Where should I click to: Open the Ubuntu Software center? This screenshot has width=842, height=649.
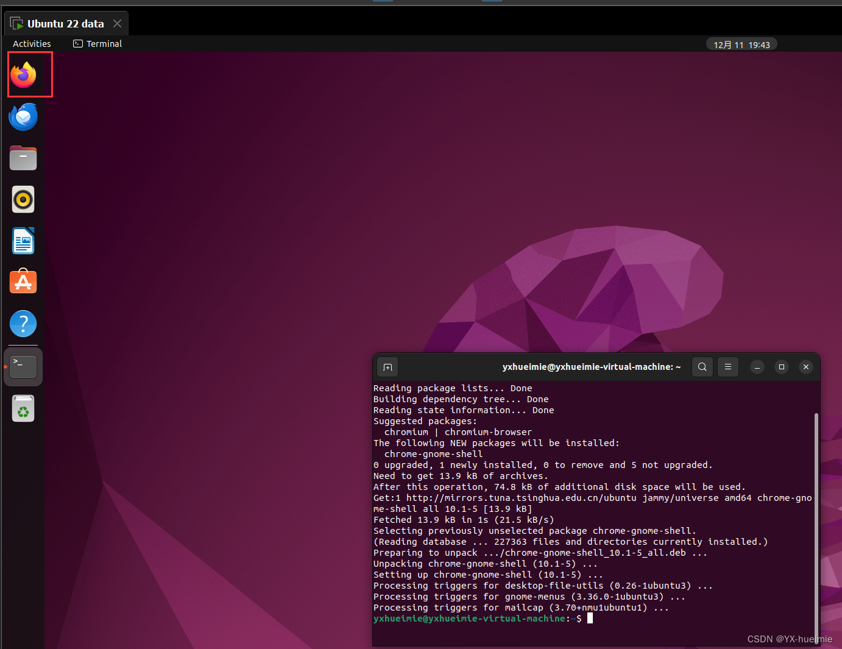23,282
